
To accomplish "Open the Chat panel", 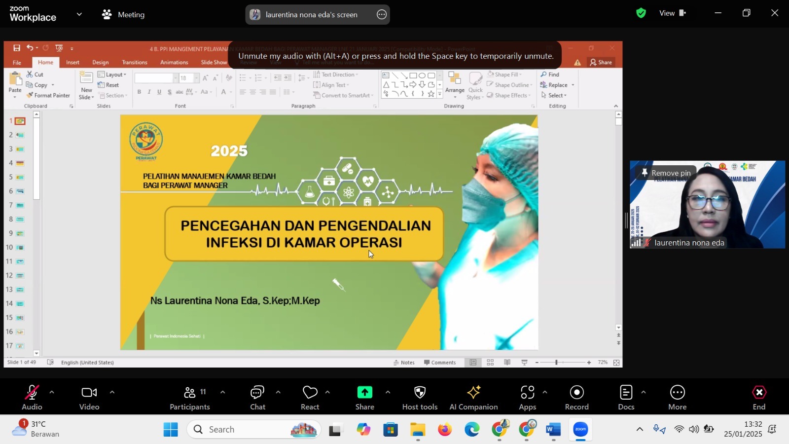I will 257,397.
